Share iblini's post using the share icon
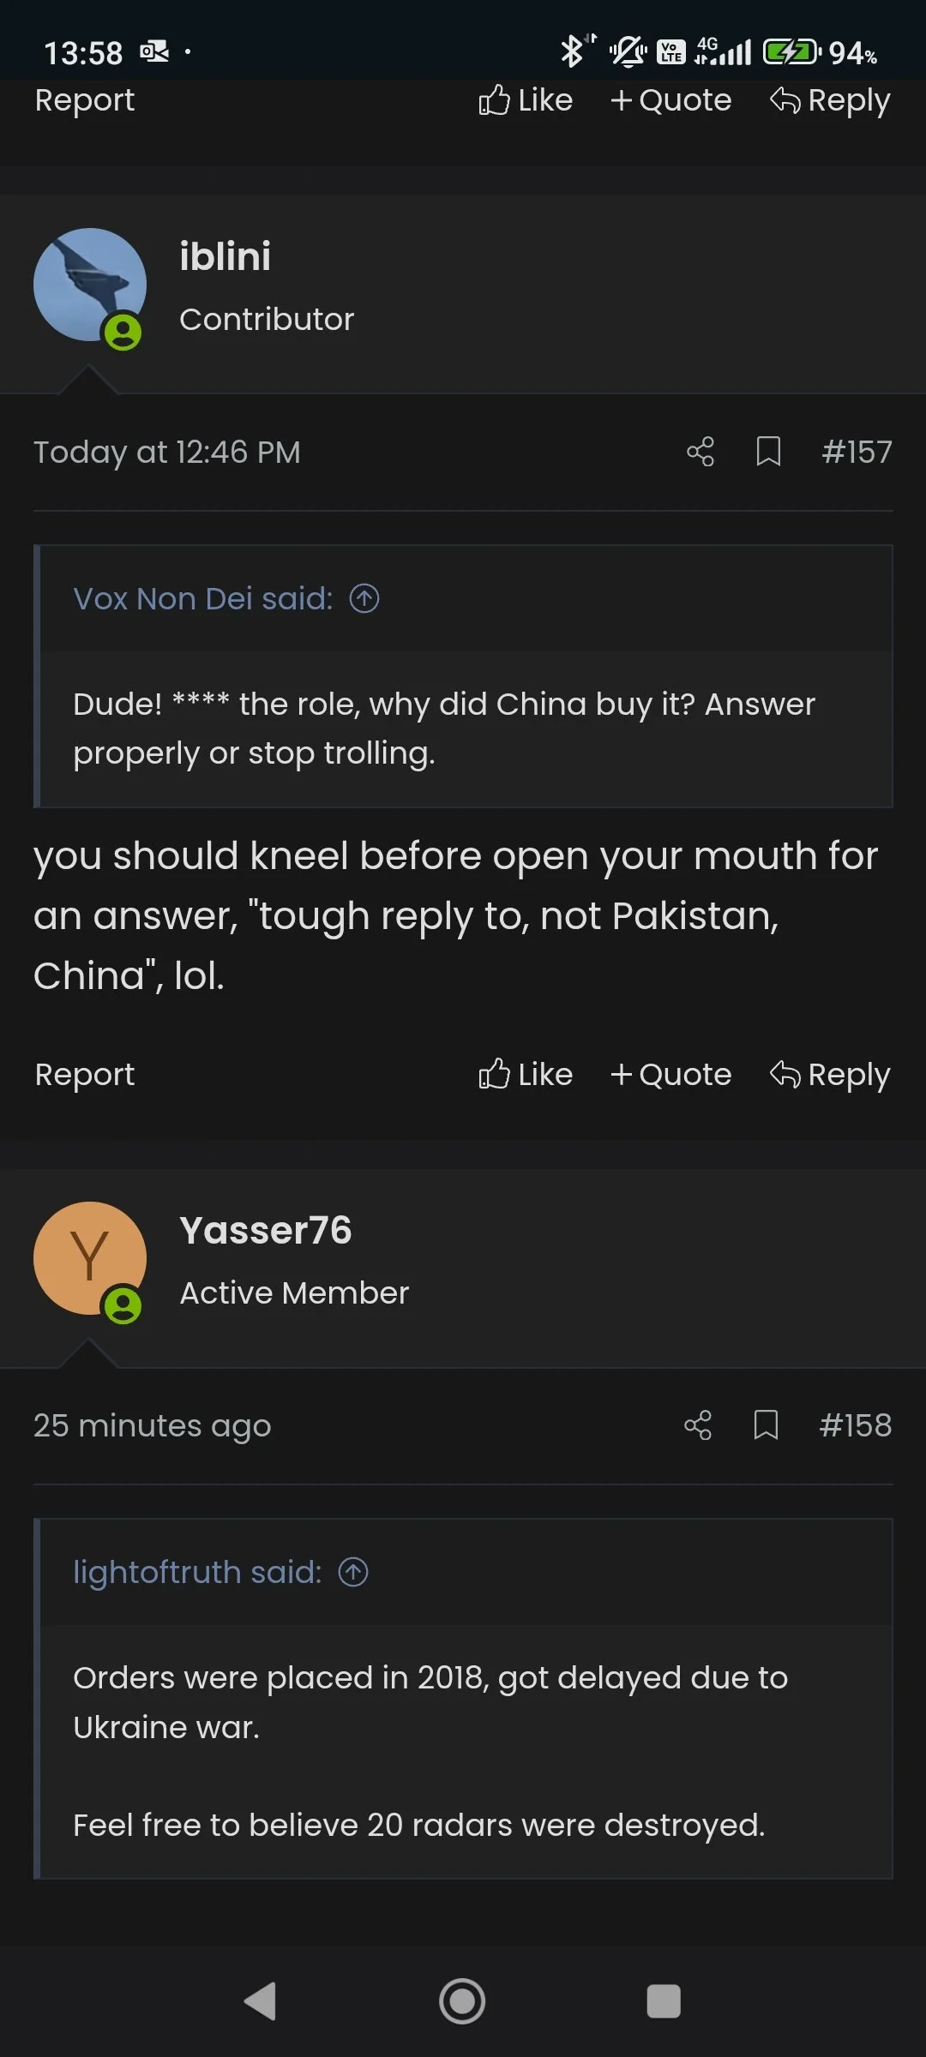The image size is (926, 2057). [x=698, y=452]
